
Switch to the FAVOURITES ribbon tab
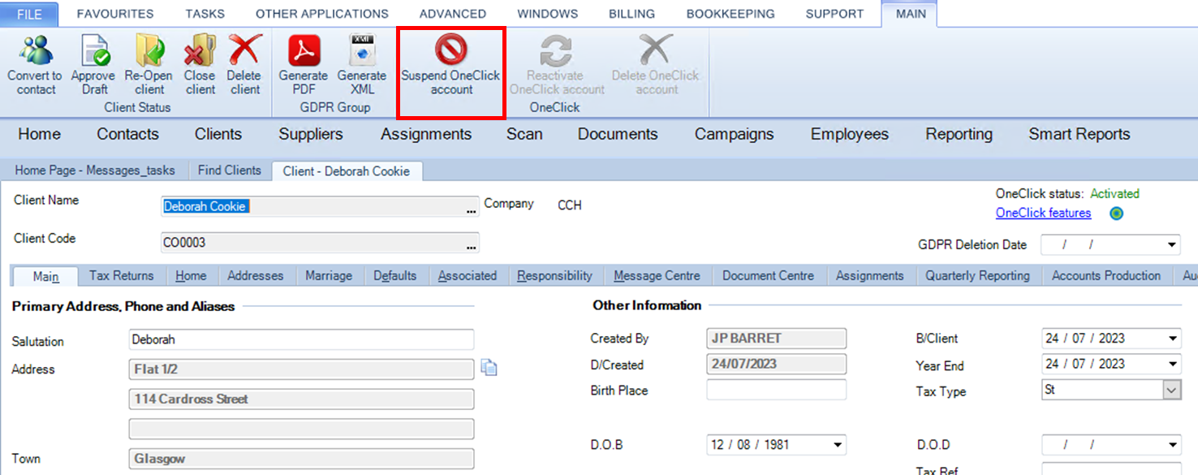click(115, 14)
